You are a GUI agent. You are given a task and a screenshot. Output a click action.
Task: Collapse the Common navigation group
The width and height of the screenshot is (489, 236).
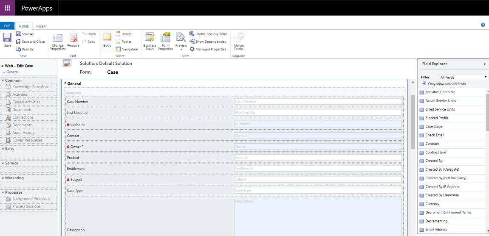3,81
